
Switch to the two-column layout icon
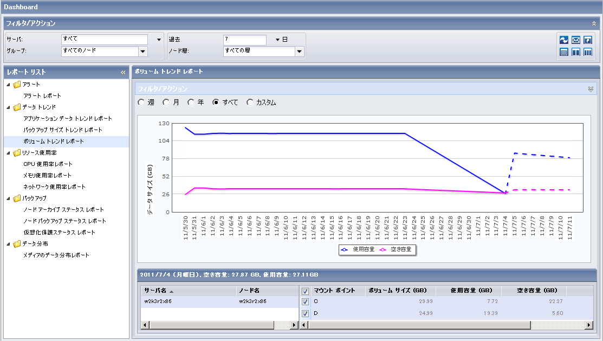tap(576, 52)
